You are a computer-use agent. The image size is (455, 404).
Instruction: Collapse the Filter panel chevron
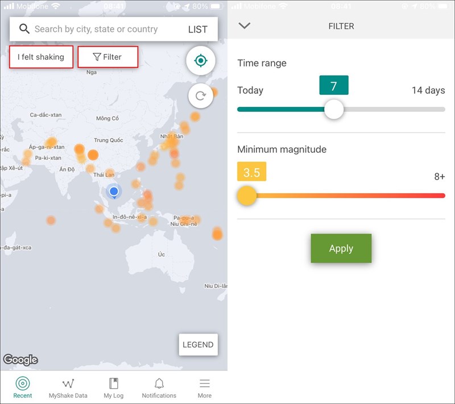click(245, 26)
